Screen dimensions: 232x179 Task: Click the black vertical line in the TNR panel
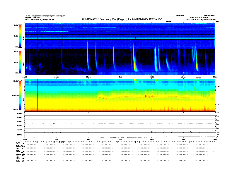click(37, 95)
